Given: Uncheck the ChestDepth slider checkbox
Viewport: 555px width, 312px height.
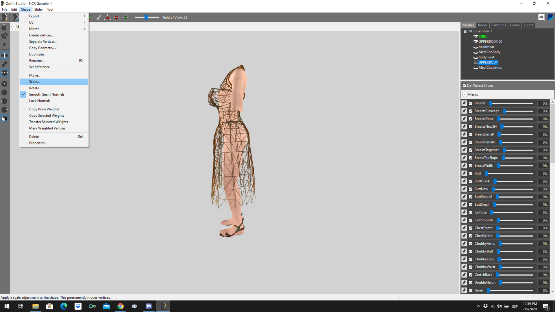Looking at the screenshot, I should coord(471,228).
